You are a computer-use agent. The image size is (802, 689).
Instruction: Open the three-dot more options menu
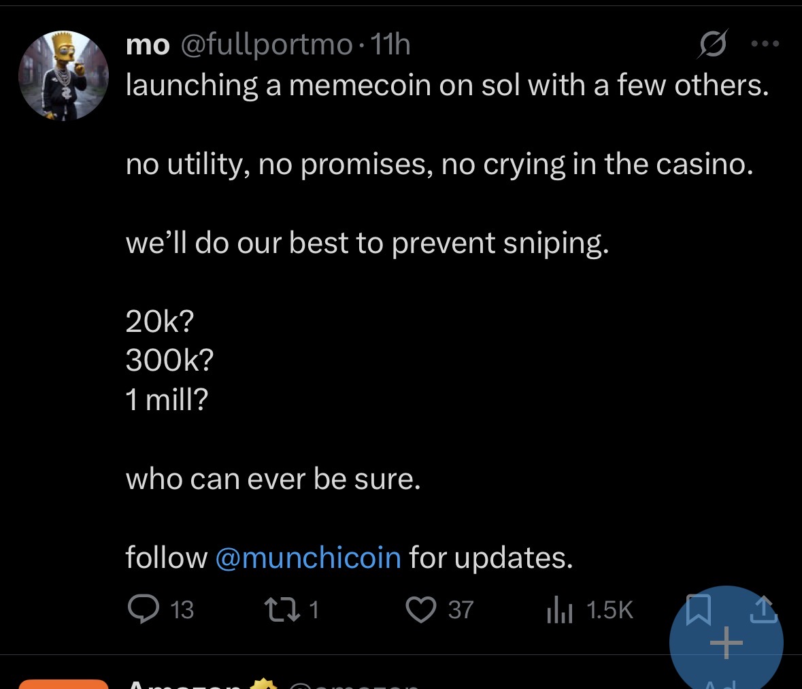[x=765, y=44]
